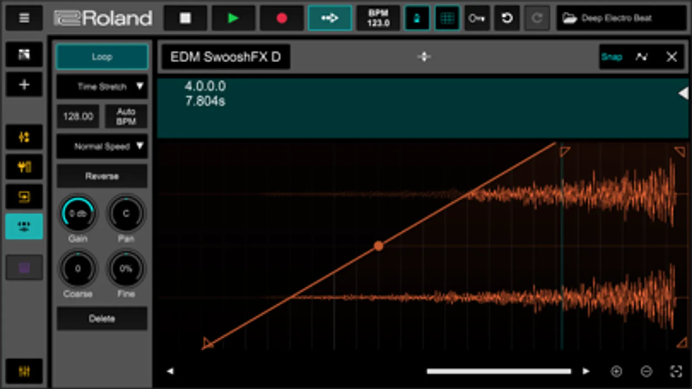The height and width of the screenshot is (389, 692).
Task: Click the zoom in magnifier icon
Action: pos(616,371)
